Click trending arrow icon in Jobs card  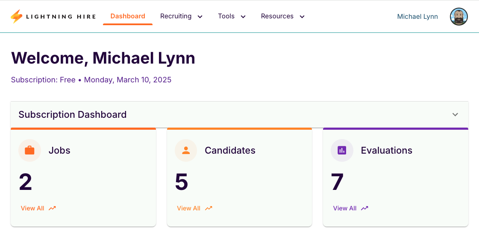click(x=52, y=208)
